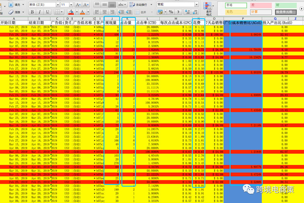Screen dimensions: 304x203
Task: Click the 点击率(CTR) header cell
Action: tap(147, 23)
